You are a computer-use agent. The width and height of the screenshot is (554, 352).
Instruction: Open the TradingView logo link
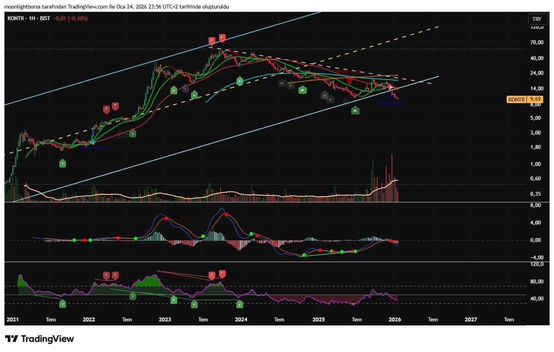pos(40,339)
